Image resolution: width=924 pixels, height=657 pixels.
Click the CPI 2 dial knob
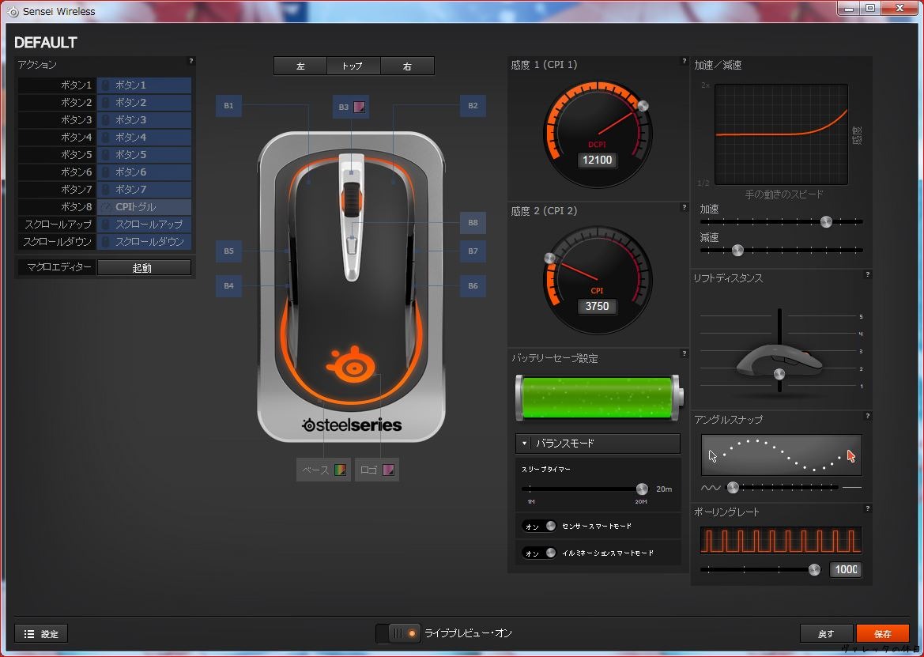click(549, 258)
